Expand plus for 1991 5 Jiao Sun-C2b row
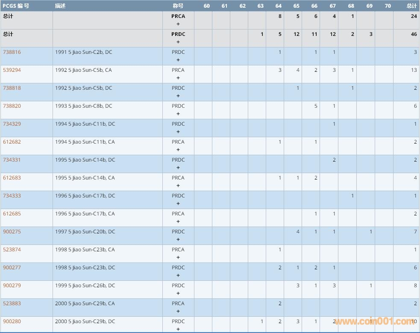The width and height of the screenshot is (420, 333). (178, 60)
